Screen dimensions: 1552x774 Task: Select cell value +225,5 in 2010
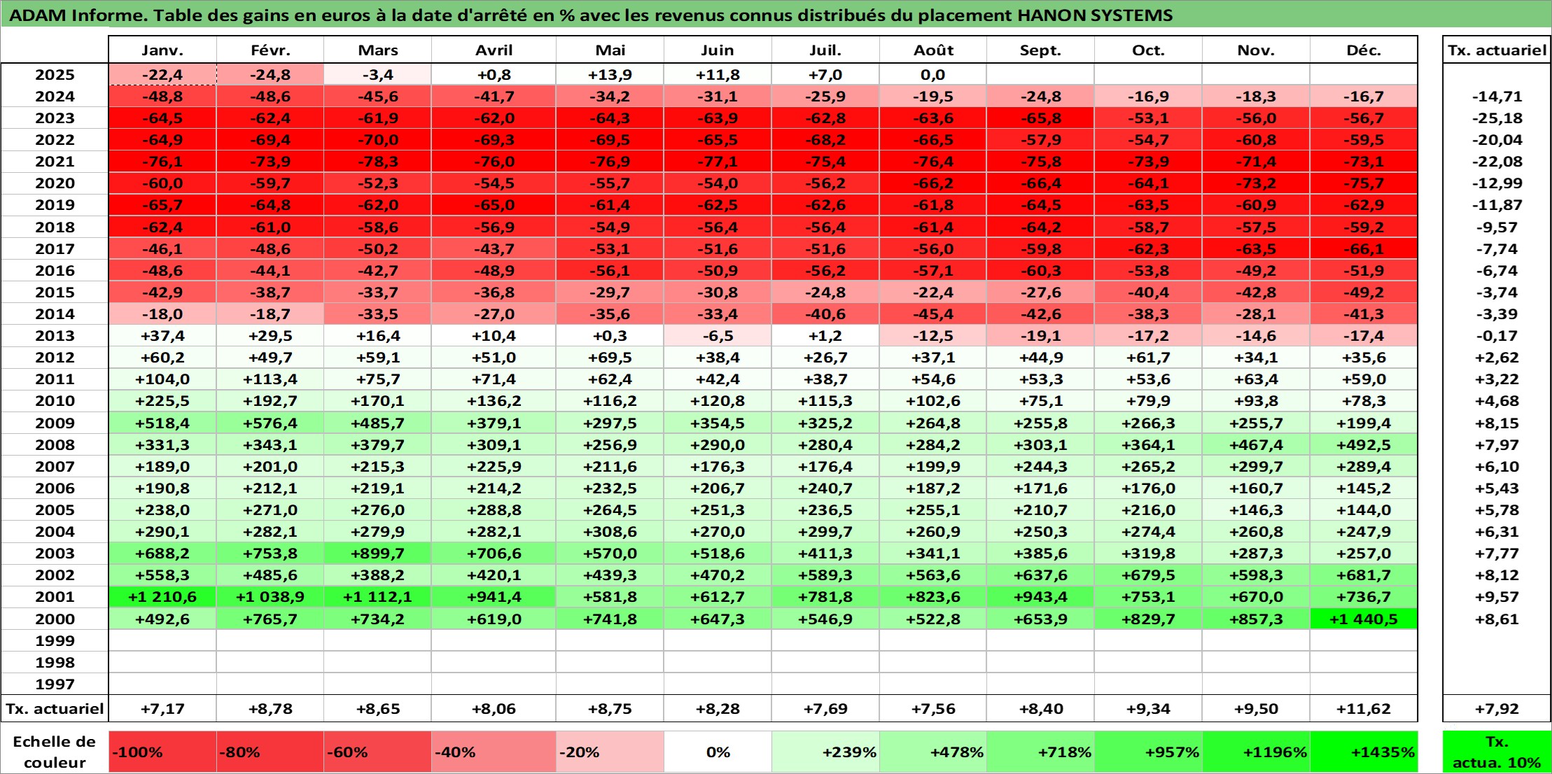coord(162,401)
